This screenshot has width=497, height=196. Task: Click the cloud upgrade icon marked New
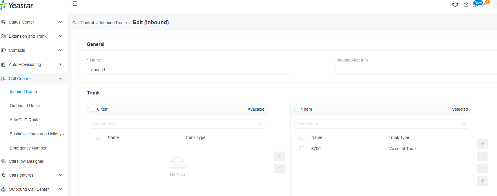[x=475, y=5]
